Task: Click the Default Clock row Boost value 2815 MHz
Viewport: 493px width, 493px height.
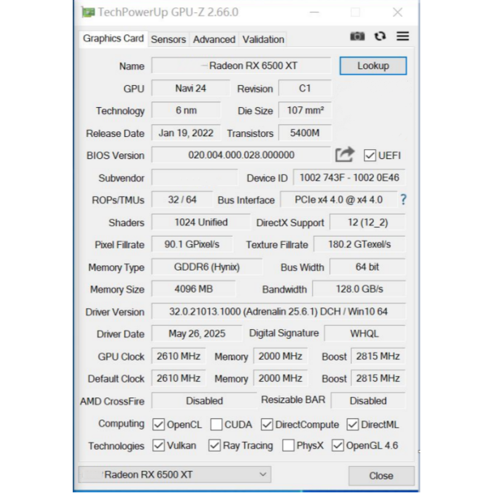Action: 378,378
